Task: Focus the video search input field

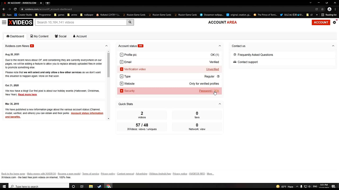Action: (x=81, y=22)
